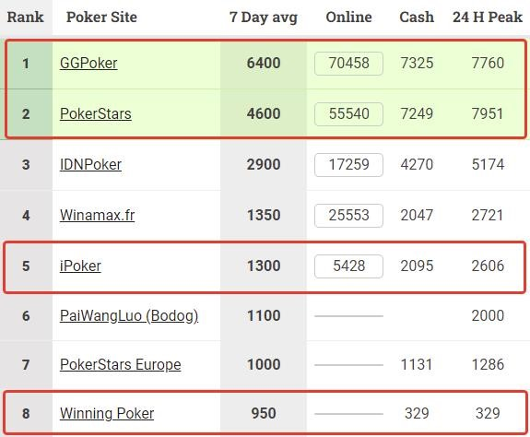Sort by the 7 Day avg column

(264, 18)
